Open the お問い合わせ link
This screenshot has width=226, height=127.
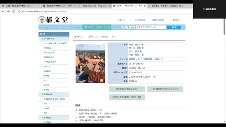[x=158, y=20]
